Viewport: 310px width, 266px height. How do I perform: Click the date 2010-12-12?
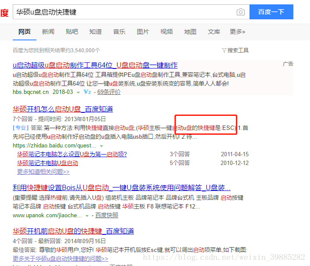(235, 163)
